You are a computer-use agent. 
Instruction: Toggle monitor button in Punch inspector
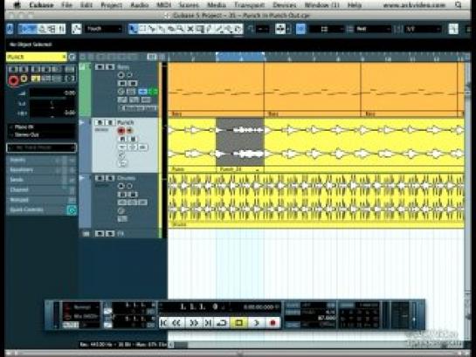[24, 79]
